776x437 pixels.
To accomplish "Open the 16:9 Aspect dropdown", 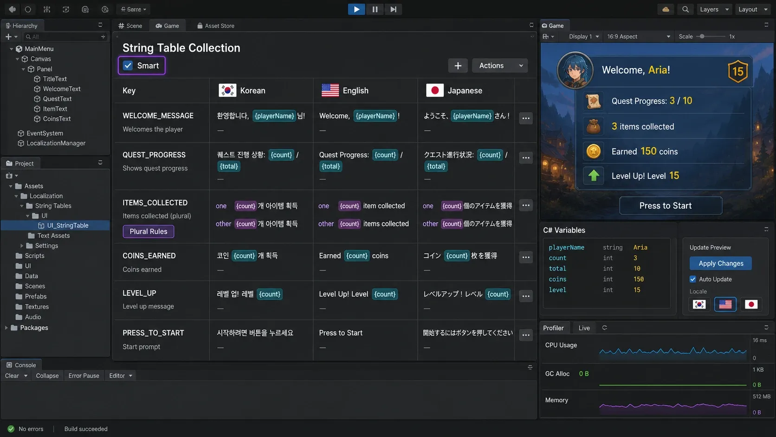I will pos(639,37).
